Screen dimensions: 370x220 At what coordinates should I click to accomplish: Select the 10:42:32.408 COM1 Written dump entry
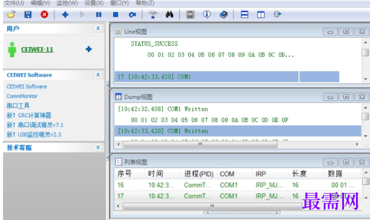[163, 109]
